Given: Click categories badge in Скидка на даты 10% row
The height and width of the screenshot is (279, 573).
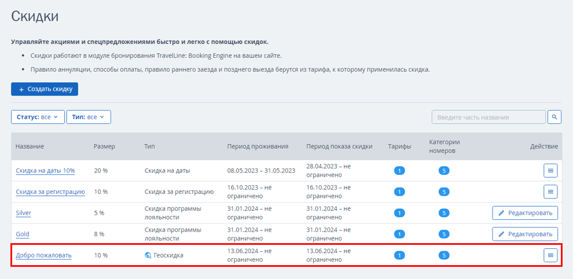Looking at the screenshot, I should pyautogui.click(x=444, y=171).
